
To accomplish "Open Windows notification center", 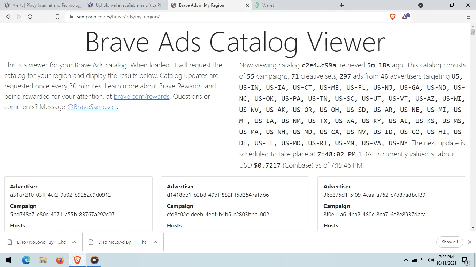I will coord(465,260).
